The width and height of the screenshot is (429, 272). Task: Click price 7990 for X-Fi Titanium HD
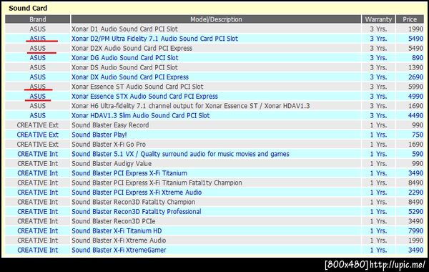415,230
